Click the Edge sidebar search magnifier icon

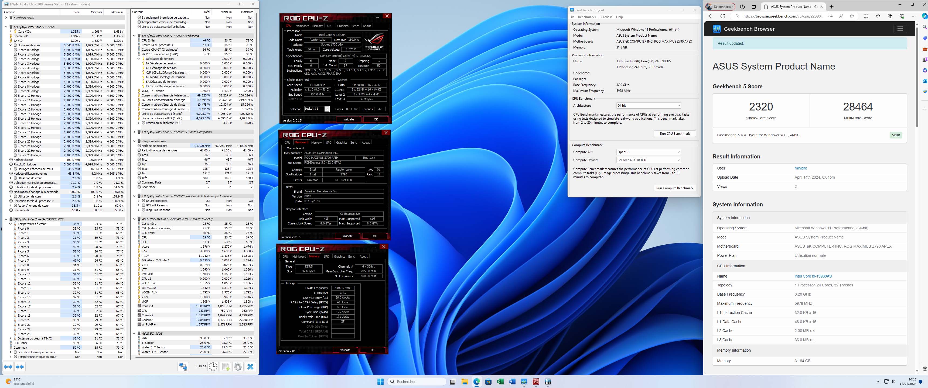pyautogui.click(x=924, y=27)
